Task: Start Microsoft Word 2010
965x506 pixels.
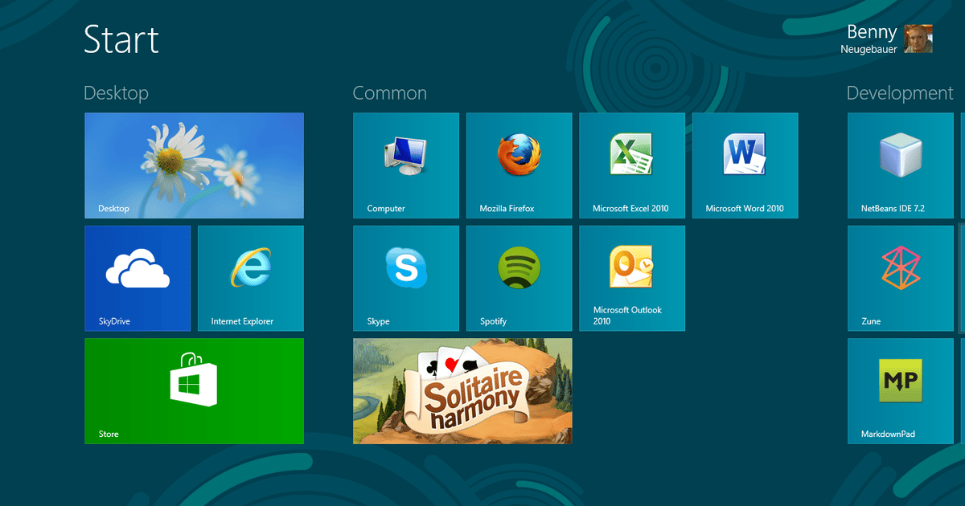Action: 745,165
